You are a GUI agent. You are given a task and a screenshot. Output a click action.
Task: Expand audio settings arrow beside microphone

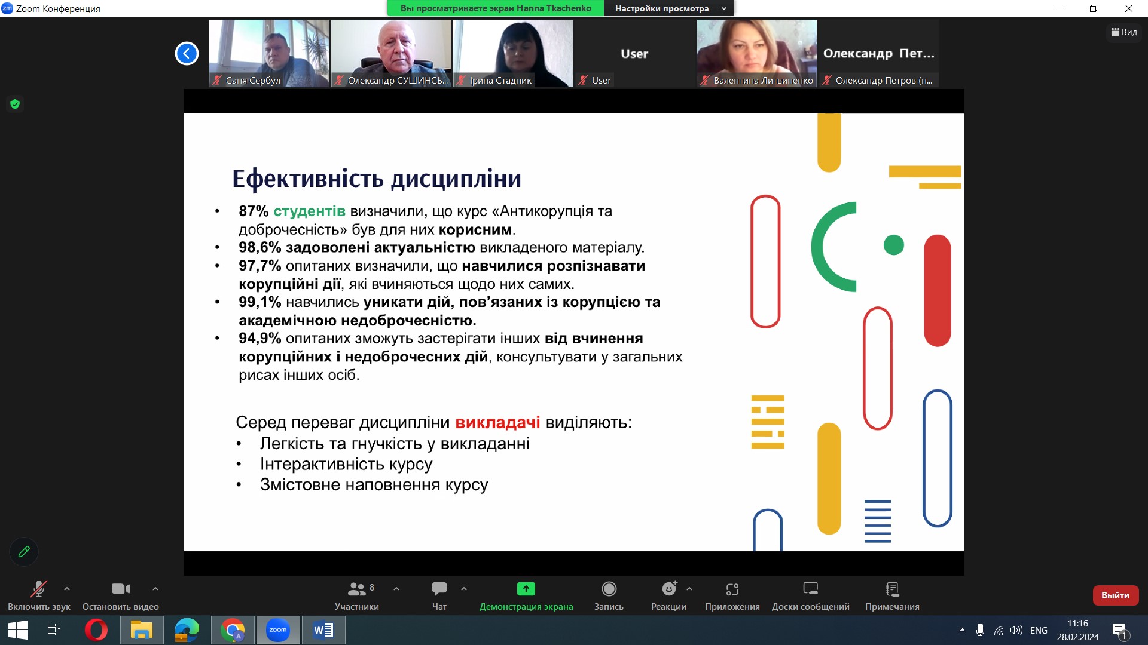(67, 589)
